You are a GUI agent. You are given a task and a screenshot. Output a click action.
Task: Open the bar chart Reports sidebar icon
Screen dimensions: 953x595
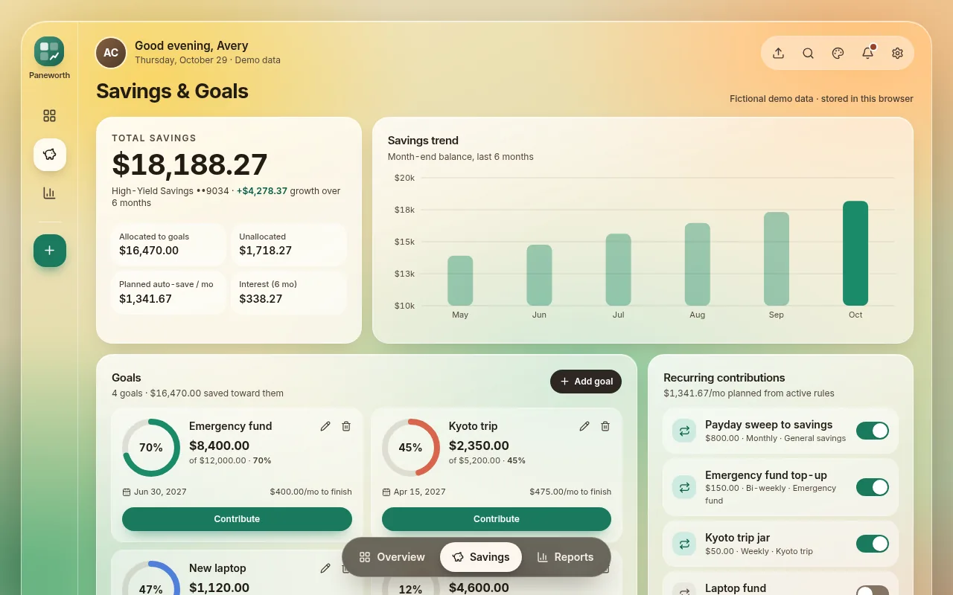tap(50, 193)
